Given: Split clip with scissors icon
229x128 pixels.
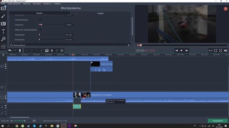Looking at the screenshot, I should 26,50.
